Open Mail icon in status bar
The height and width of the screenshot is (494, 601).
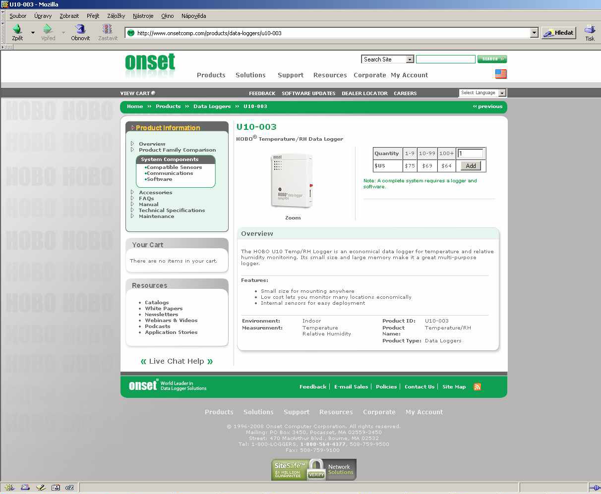coord(25,488)
